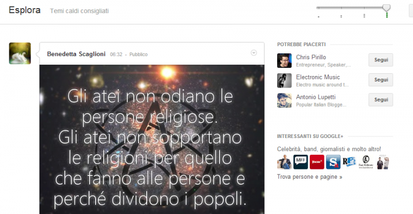Click the Benedetta Scaglioni author name
The width and height of the screenshot is (413, 214).
76,54
